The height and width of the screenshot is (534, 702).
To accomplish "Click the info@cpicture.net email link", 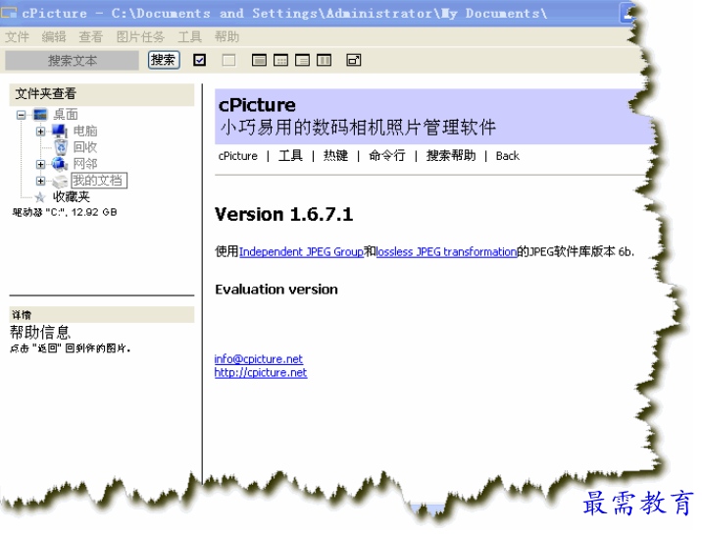I will 258,359.
